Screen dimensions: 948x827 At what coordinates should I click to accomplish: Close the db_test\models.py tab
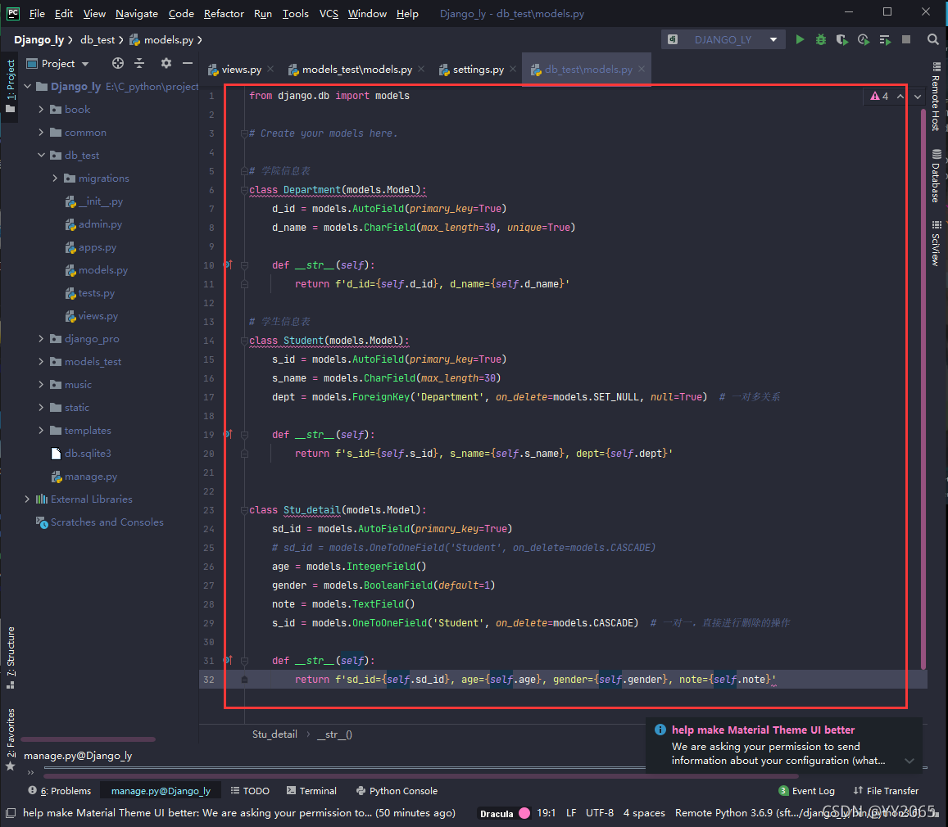(x=642, y=69)
